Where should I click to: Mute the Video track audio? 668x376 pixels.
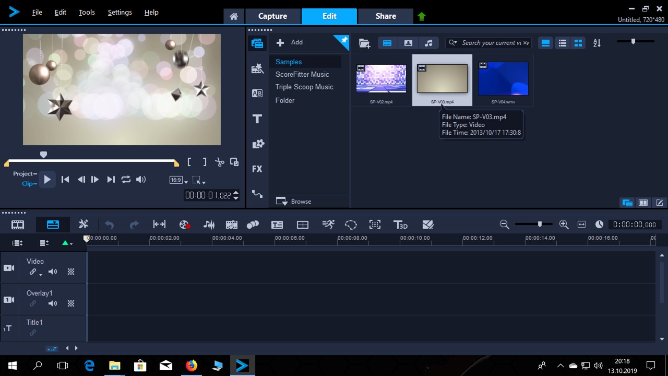[53, 272]
